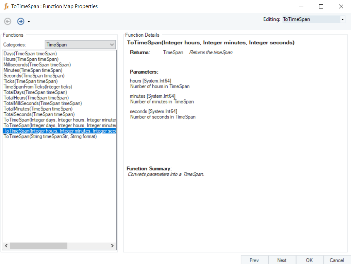
Task: Choose TimeSpanFromTicks(Integer ticks) function
Action: coord(38,87)
